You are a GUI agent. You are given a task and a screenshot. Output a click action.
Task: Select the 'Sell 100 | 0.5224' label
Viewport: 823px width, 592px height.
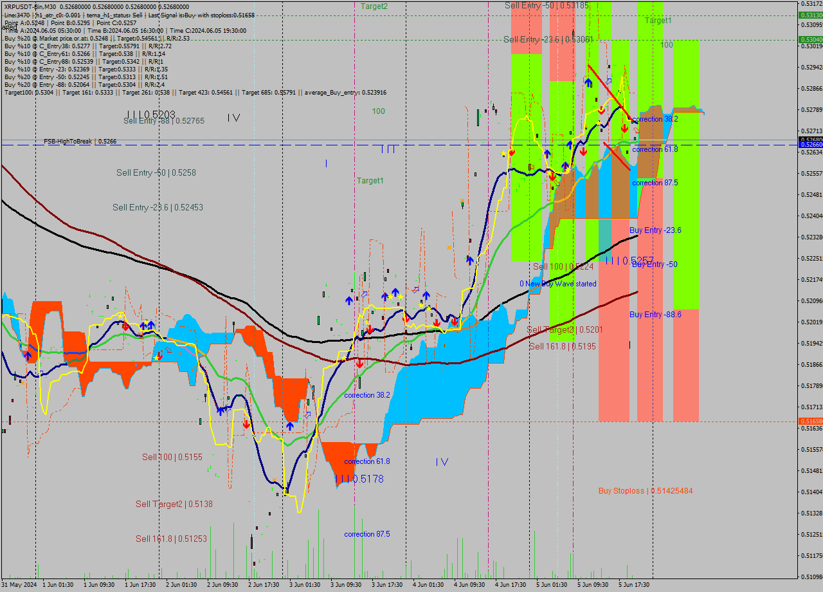pyautogui.click(x=563, y=266)
